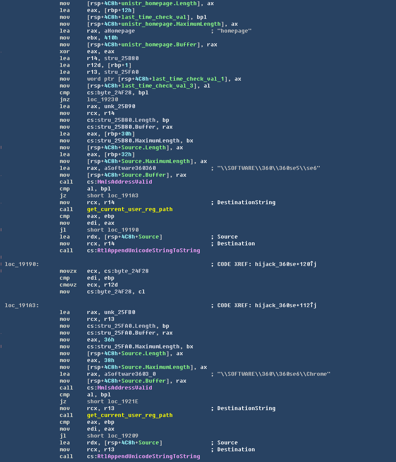Select the loc_19190 label definition
The width and height of the screenshot is (396, 462).
(21, 264)
